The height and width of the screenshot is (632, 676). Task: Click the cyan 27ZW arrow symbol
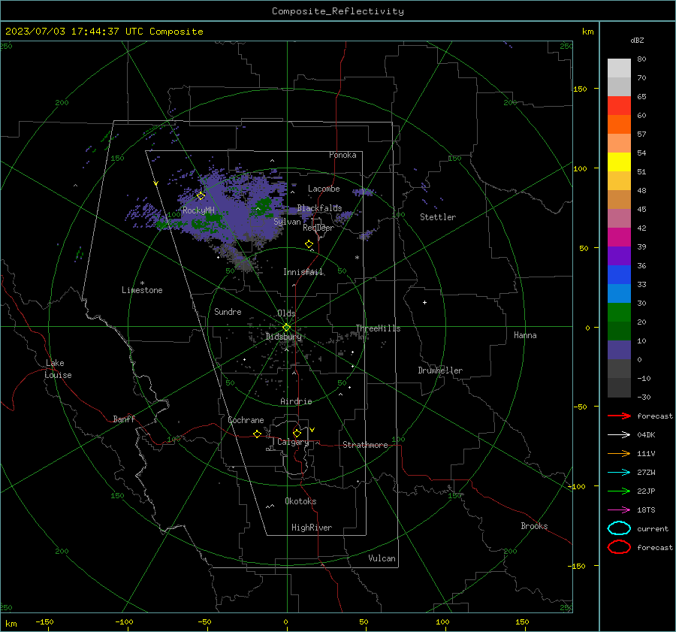619,473
